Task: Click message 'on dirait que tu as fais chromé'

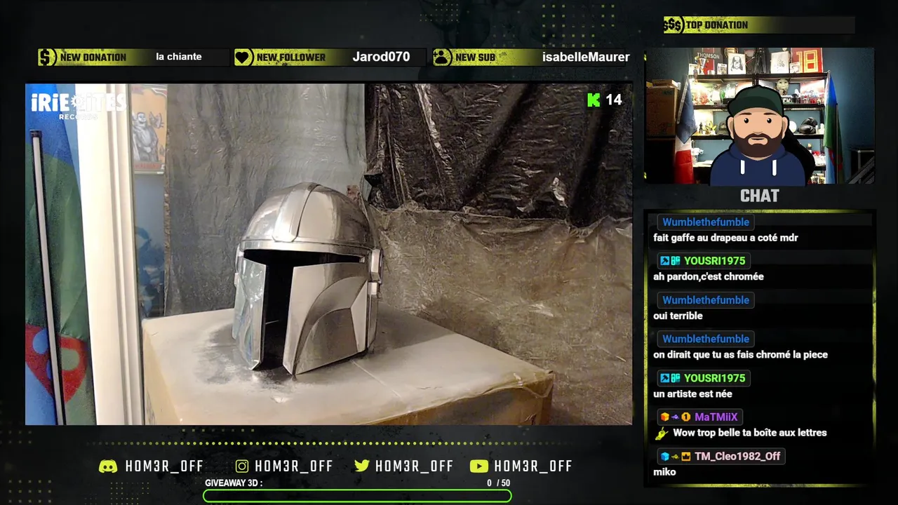Action: click(x=740, y=355)
